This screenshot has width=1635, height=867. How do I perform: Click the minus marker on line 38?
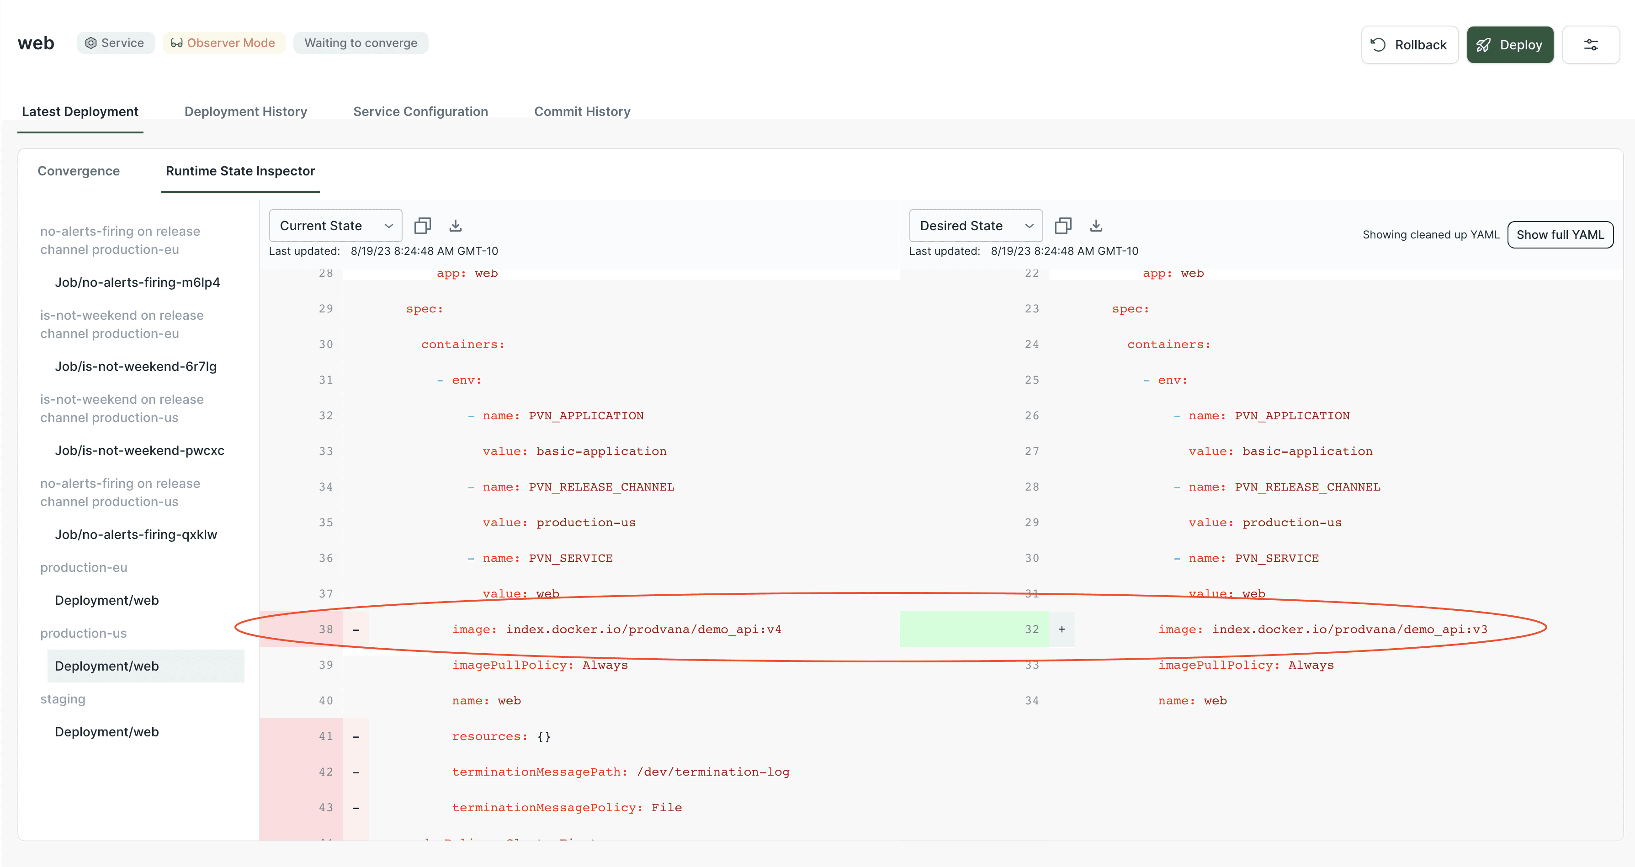click(356, 629)
